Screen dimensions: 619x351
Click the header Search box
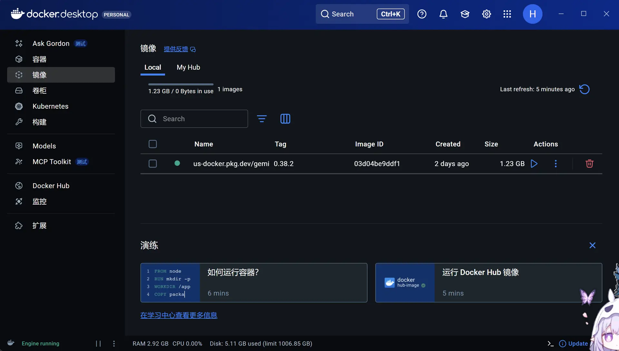point(362,14)
